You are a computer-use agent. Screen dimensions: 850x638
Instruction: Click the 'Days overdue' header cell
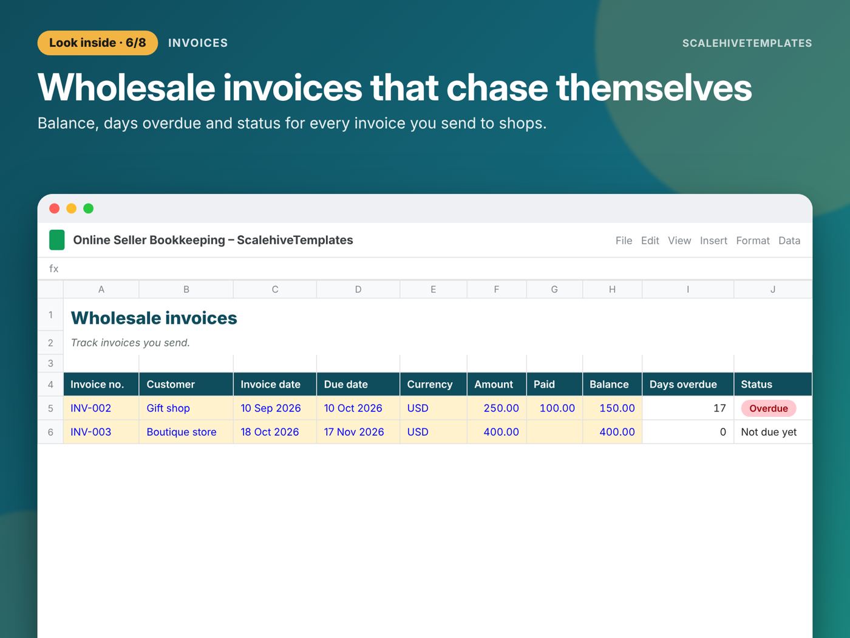pos(688,385)
